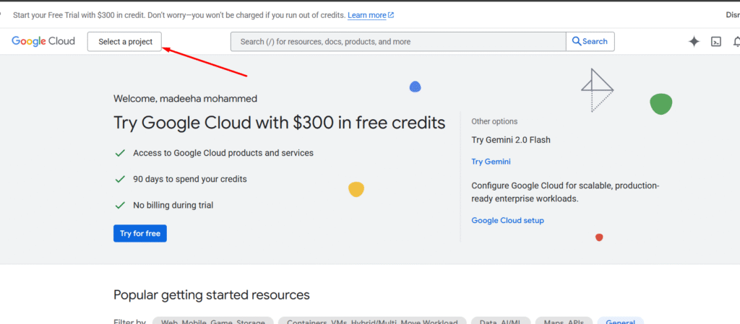Click 'Popular getting started resources' heading
This screenshot has width=740, height=324.
(x=212, y=295)
